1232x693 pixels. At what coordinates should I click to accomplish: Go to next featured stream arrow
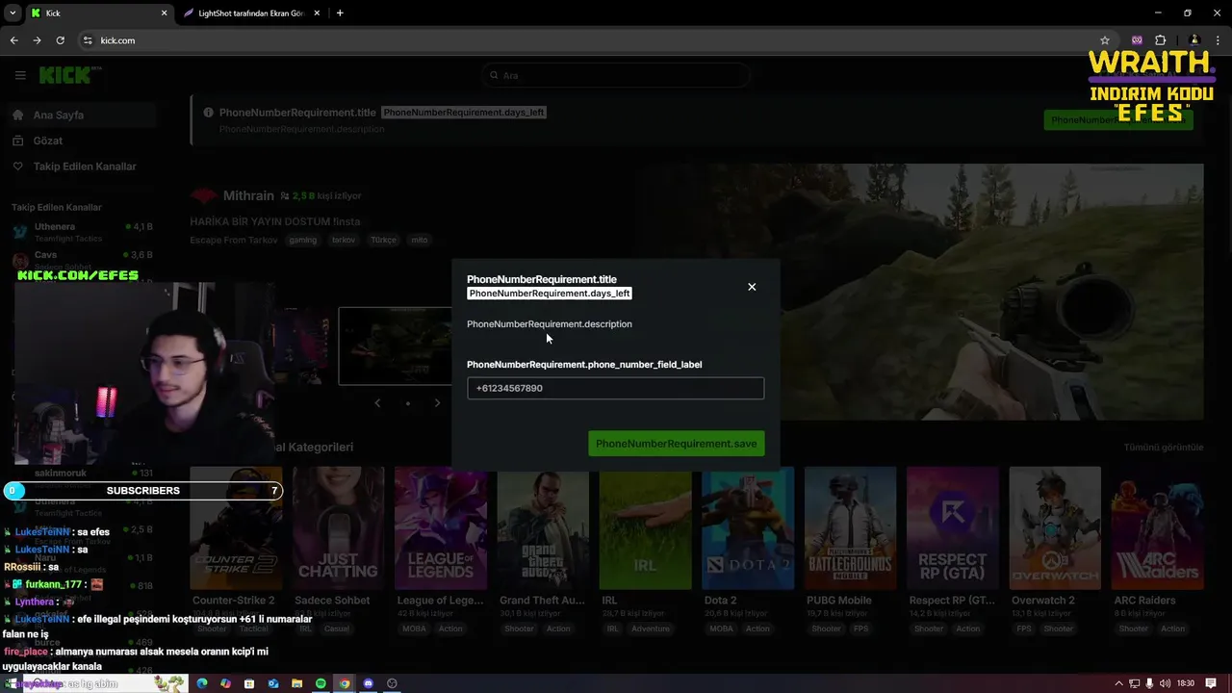tap(437, 403)
